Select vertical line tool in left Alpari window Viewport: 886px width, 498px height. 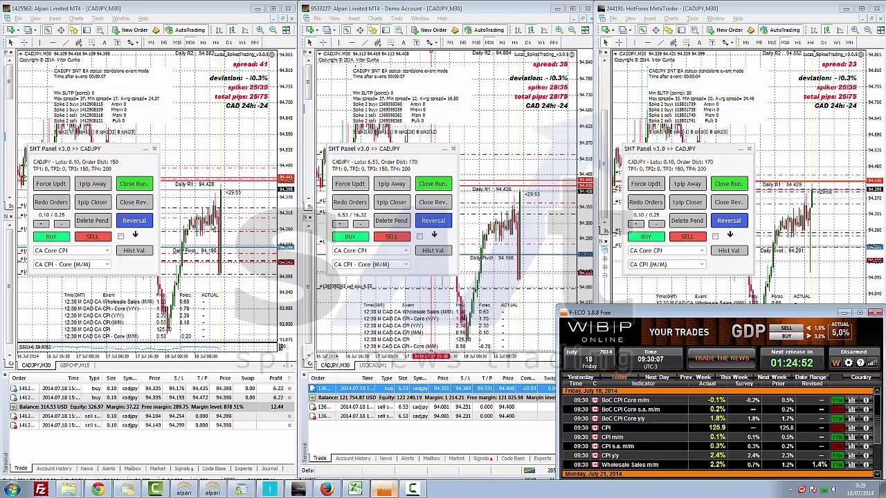point(39,42)
